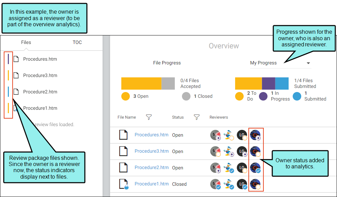Viewport: 337px width, 197px height.
Task: Open the Procedure2.htm link in the overview table
Action: pyautogui.click(x=152, y=168)
